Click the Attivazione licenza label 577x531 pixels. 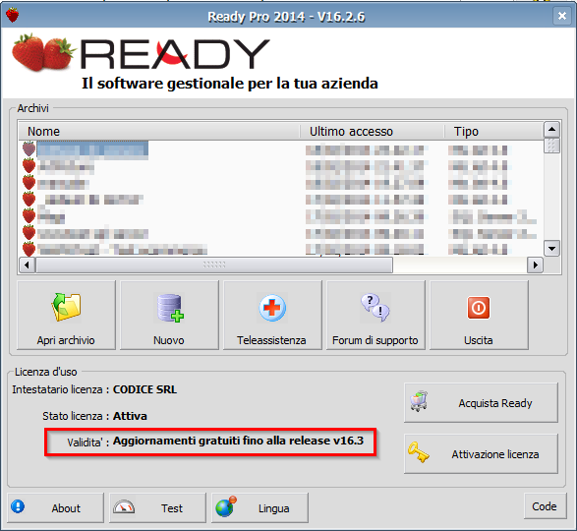(495, 454)
